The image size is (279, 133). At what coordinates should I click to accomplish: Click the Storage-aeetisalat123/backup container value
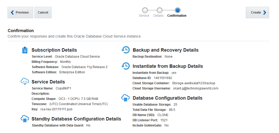click(x=193, y=83)
